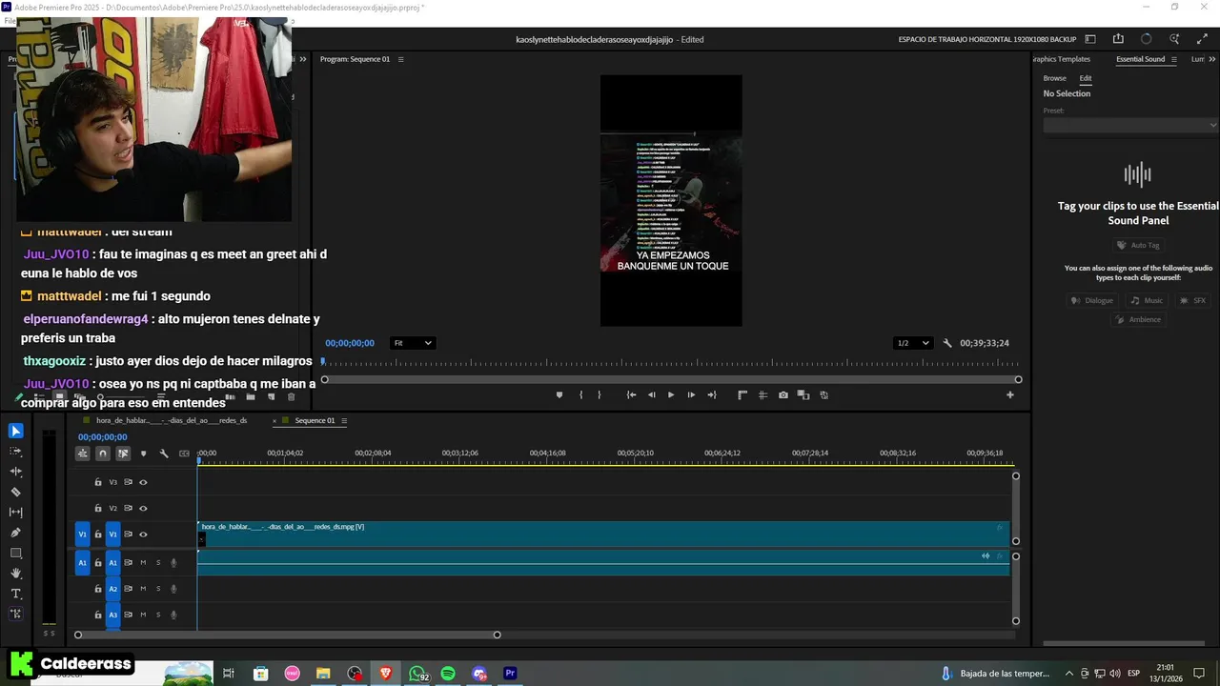
Task: Select the Razor tool
Action: pyautogui.click(x=15, y=492)
